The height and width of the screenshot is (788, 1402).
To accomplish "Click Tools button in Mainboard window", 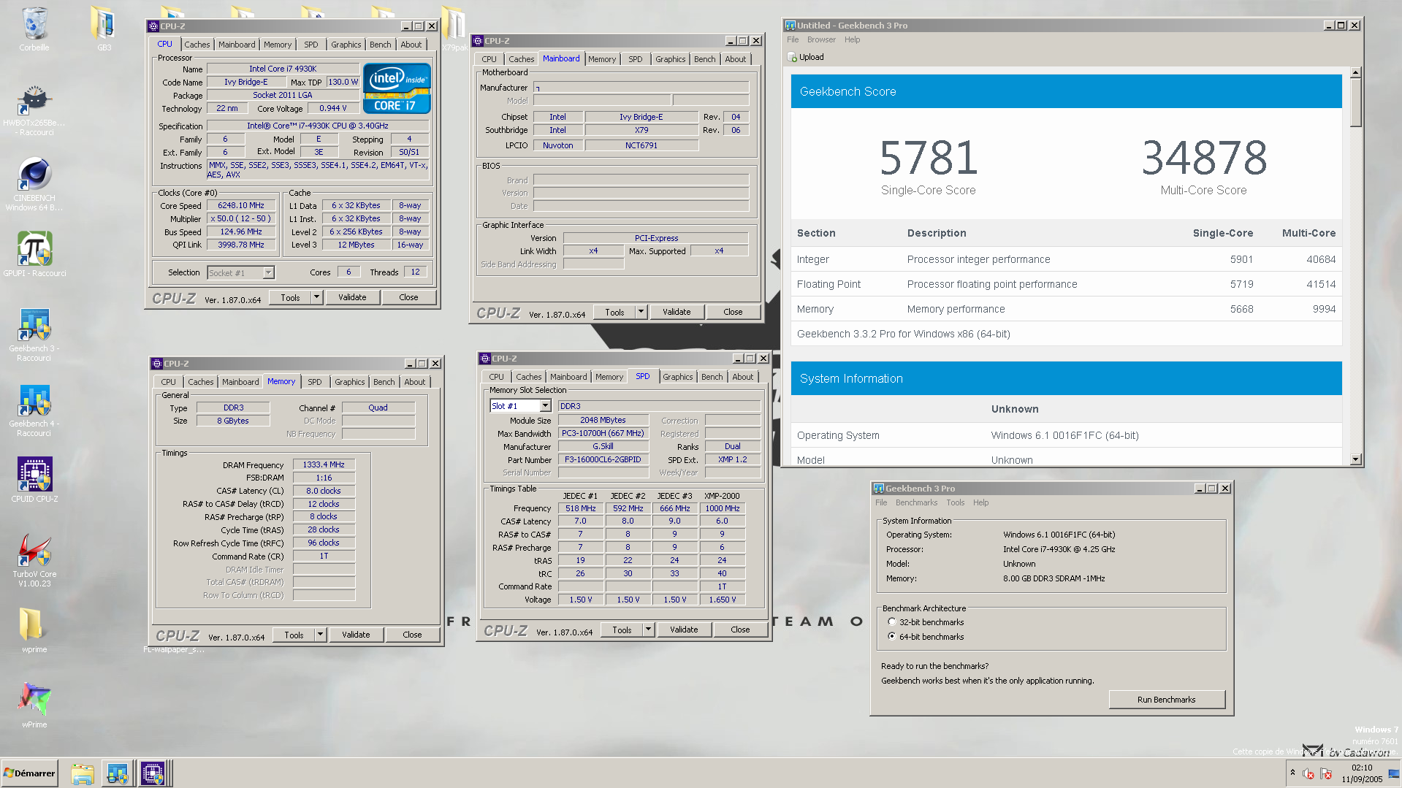I will 614,312.
